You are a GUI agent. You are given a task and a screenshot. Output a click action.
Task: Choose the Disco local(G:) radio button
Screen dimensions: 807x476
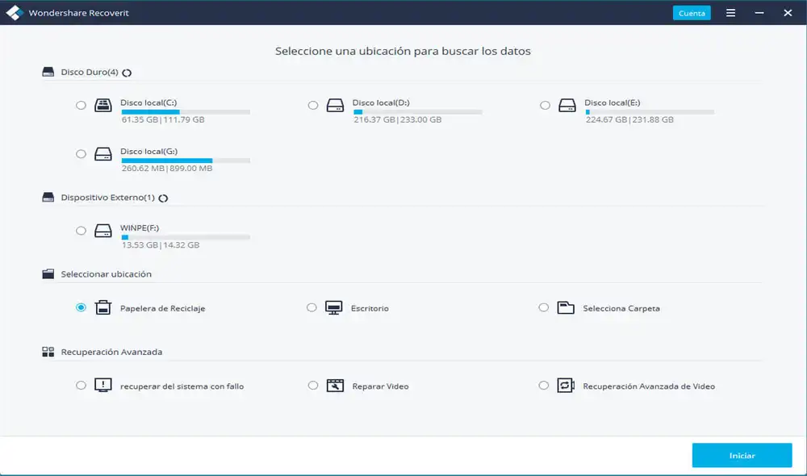point(81,153)
